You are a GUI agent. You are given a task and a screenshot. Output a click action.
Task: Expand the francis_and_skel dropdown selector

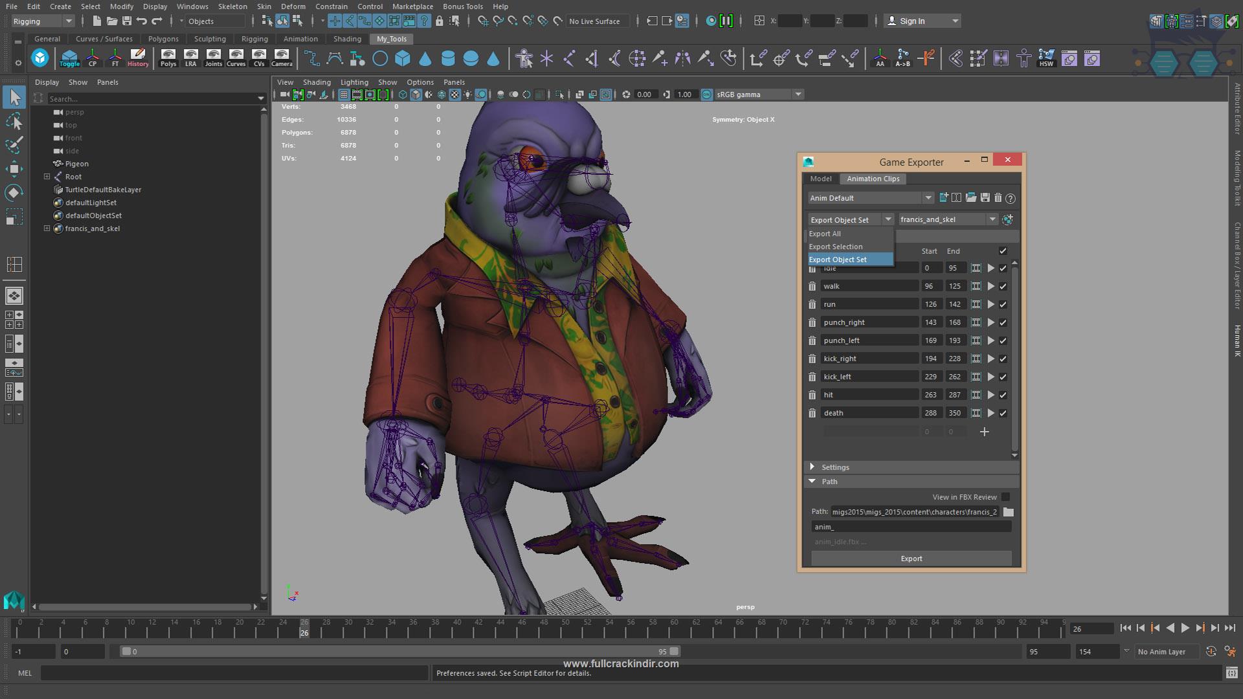[x=993, y=219]
